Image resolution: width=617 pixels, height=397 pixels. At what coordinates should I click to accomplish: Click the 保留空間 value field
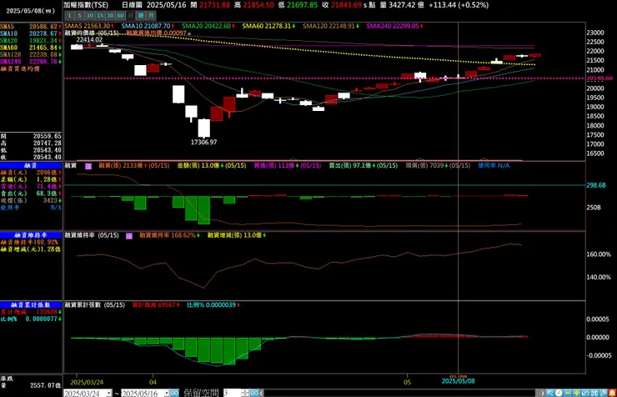pyautogui.click(x=232, y=393)
